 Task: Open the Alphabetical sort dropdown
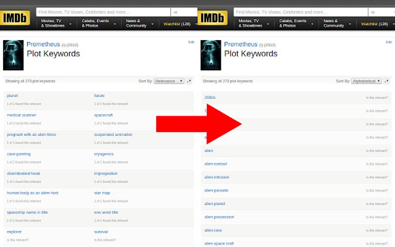click(366, 81)
